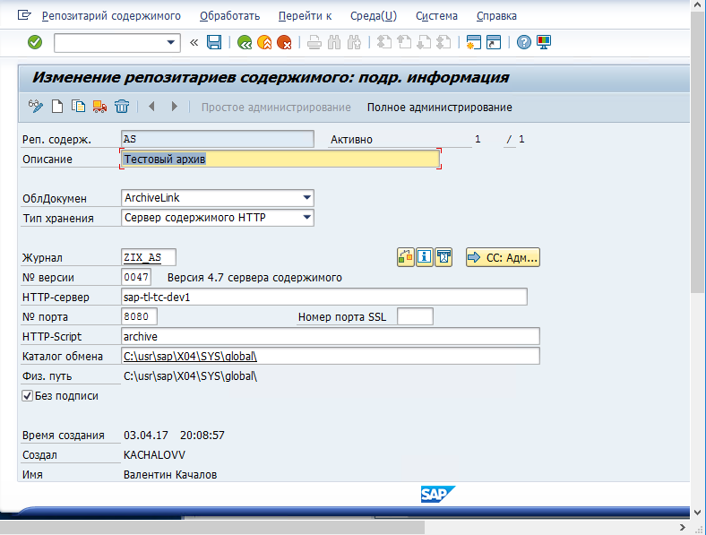Click the green Back arrow icon

244,42
